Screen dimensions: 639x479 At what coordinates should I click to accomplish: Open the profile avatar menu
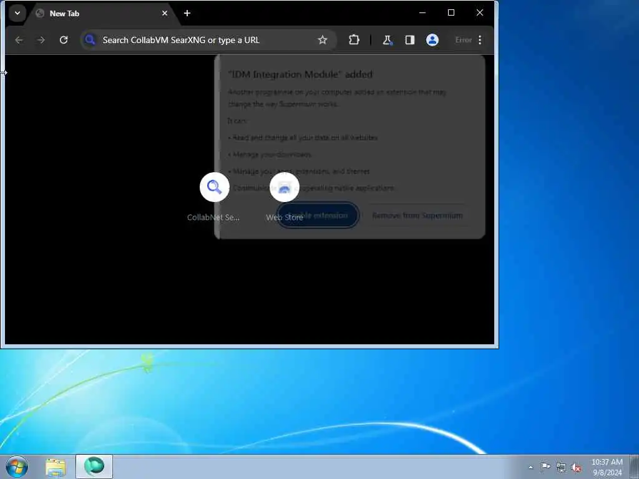[432, 40]
